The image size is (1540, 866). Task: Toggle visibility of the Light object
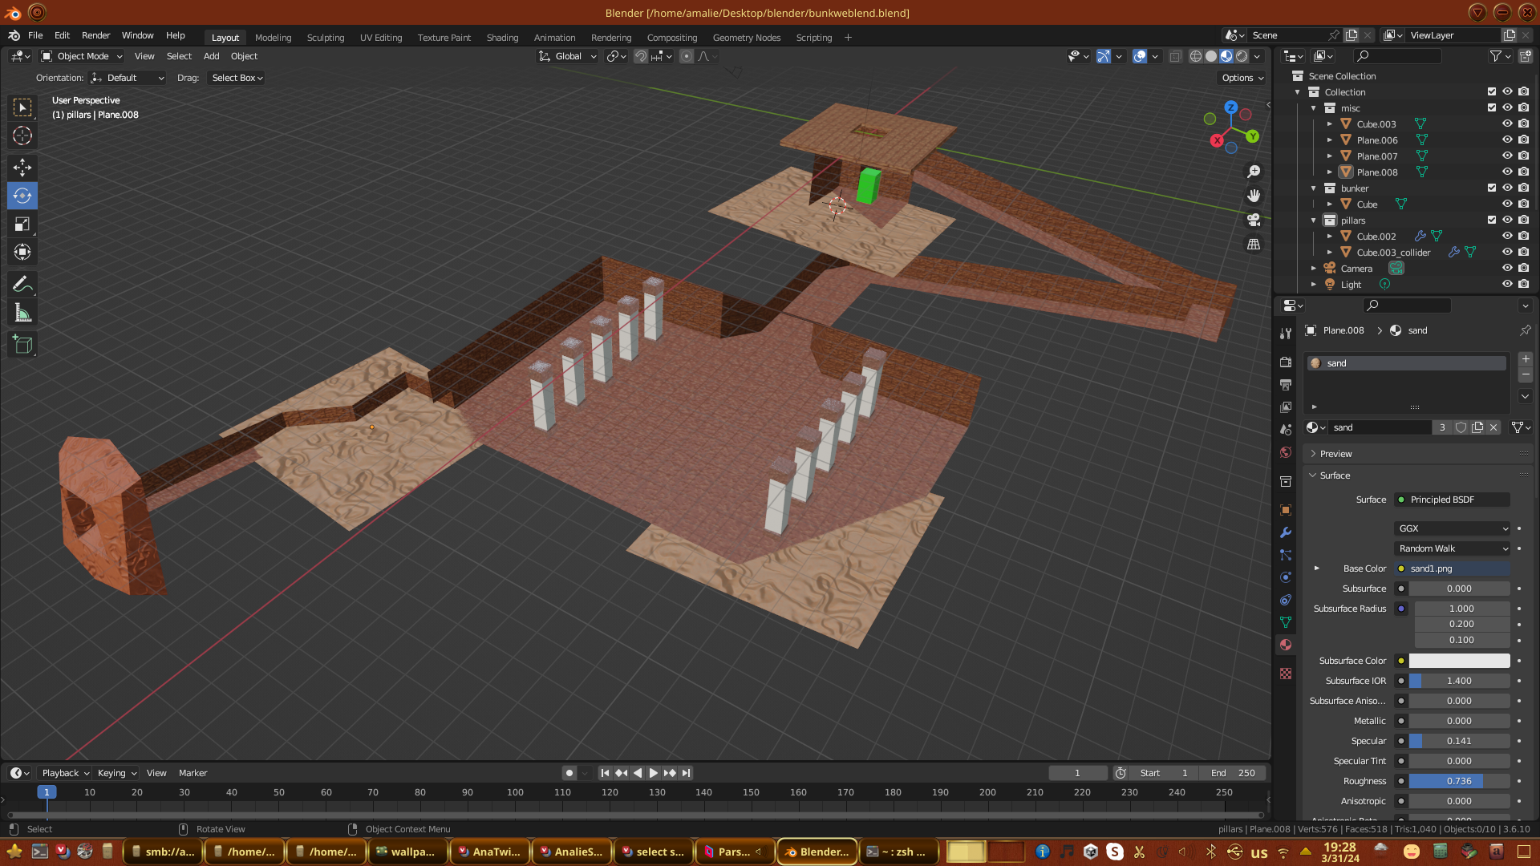(1507, 285)
